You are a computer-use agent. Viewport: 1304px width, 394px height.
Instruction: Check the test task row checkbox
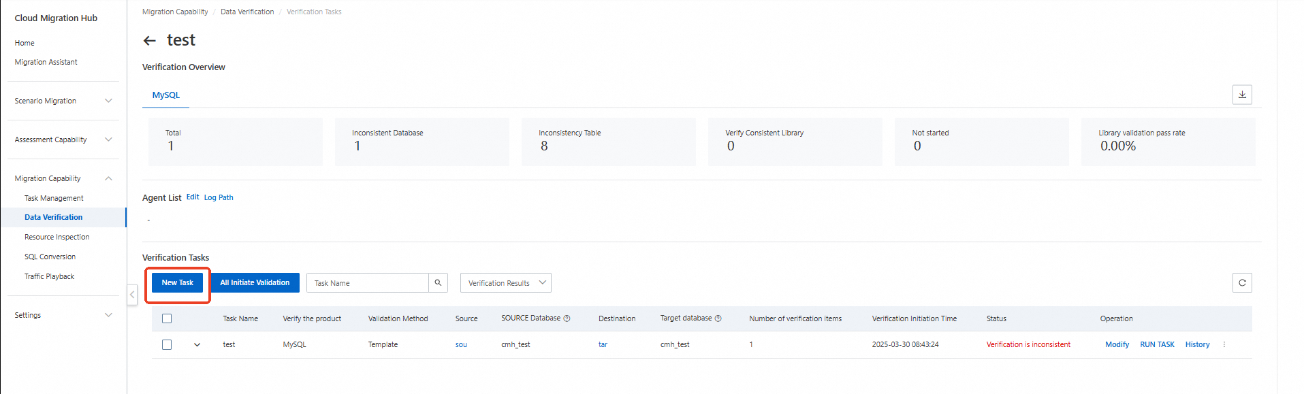click(x=167, y=344)
